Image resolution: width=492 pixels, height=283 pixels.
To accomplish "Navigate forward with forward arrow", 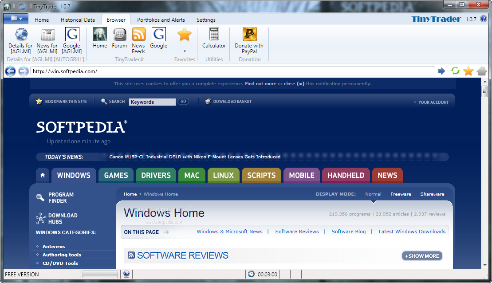I will click(23, 71).
